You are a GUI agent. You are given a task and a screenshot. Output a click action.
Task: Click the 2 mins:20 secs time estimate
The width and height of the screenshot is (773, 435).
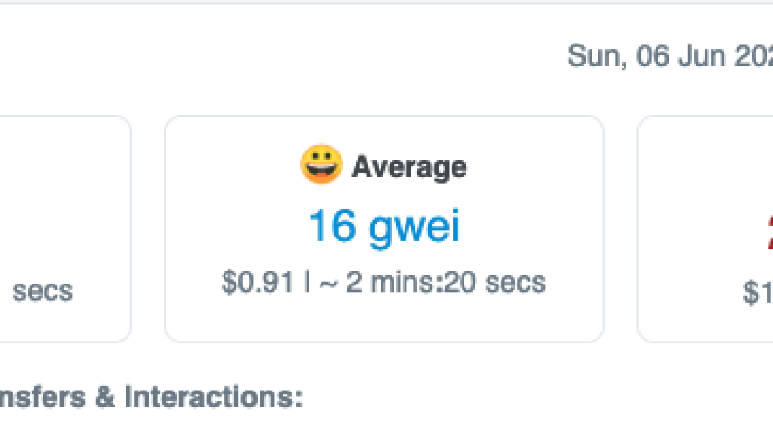[x=446, y=282]
